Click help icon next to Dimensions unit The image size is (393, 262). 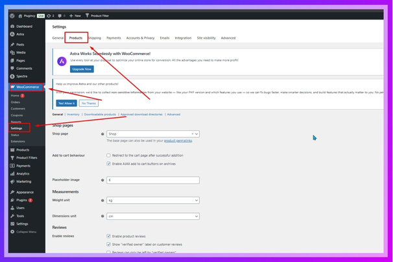coord(102,216)
